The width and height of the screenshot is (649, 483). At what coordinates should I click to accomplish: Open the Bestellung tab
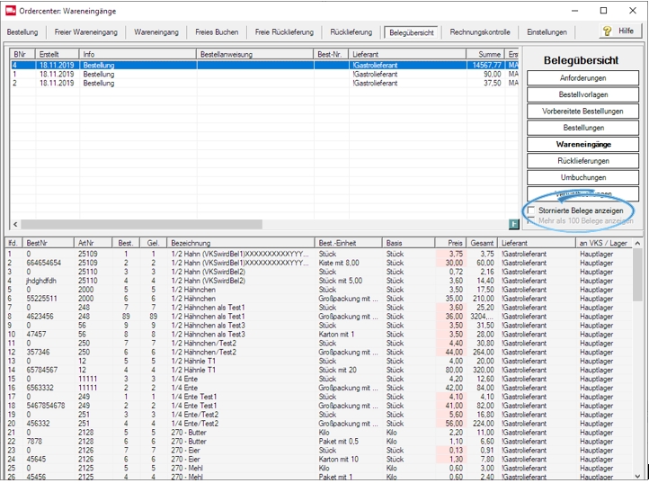(x=22, y=31)
